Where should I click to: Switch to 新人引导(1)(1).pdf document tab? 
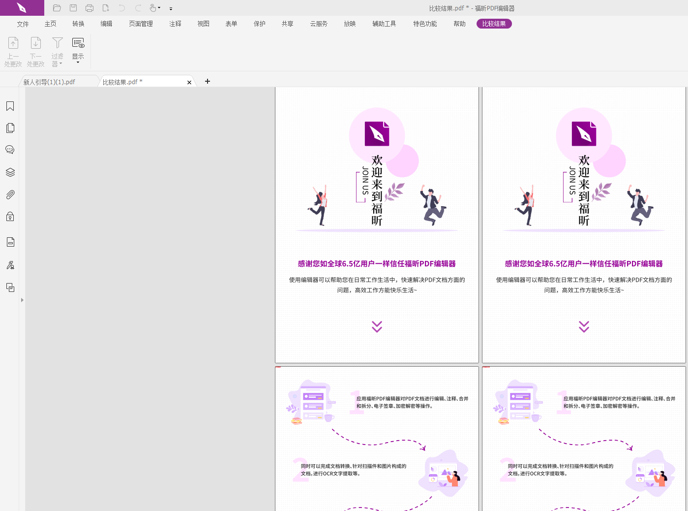[48, 81]
